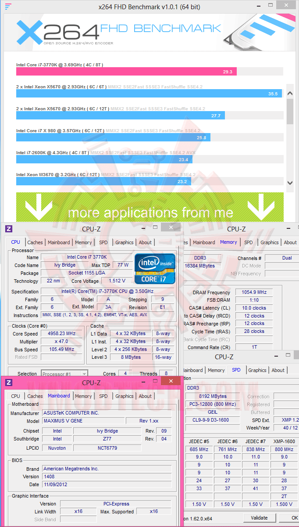The image size is (299, 527).
Task: Open Memory tab in the front CPU-Z window
Action: [83, 396]
